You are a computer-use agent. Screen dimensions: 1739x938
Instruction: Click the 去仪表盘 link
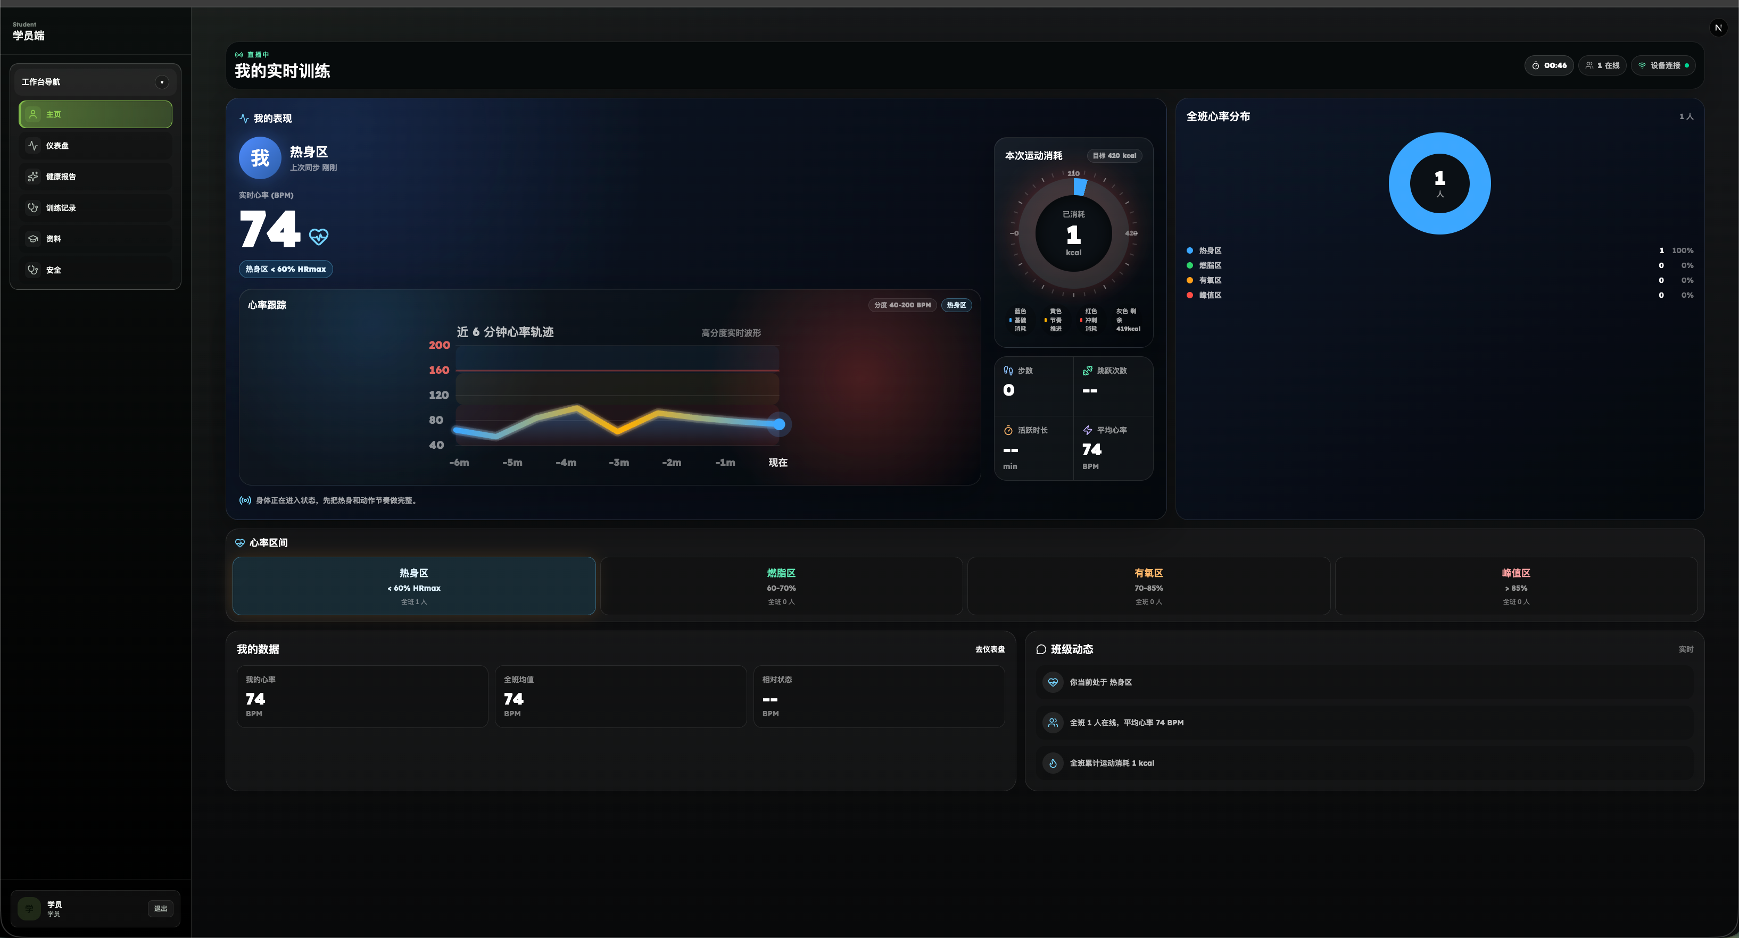point(990,650)
